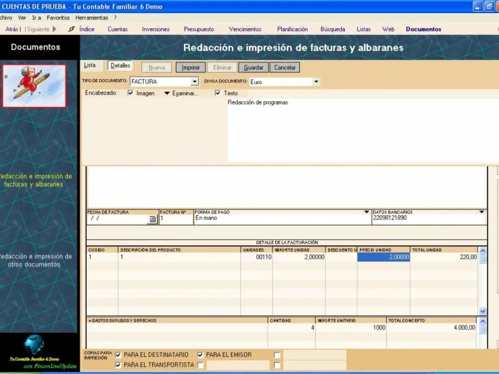The image size is (499, 374).
Task: Toggle Para el transportista copy checkbox
Action: coord(118,365)
